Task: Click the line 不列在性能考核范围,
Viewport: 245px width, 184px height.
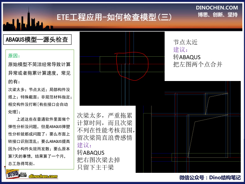Action: coord(106,130)
